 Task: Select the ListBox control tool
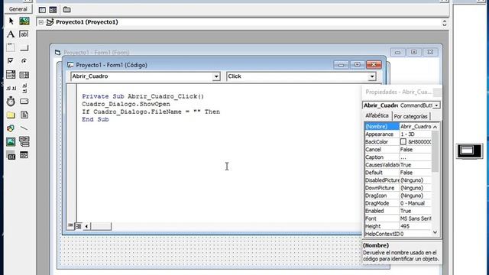click(x=24, y=75)
